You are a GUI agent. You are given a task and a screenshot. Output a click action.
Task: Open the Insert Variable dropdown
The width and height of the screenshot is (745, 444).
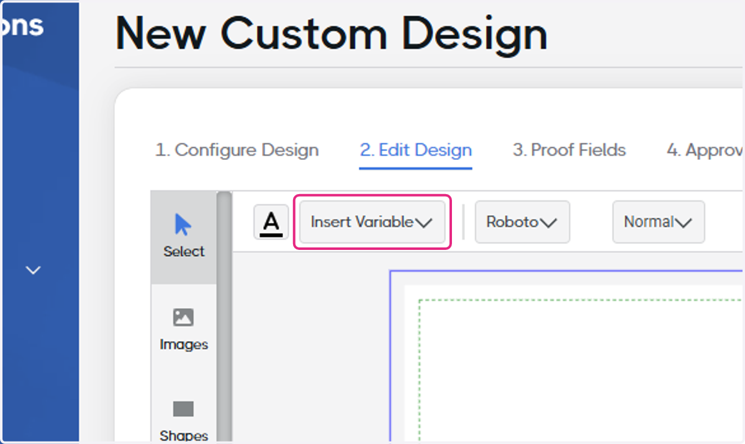[372, 222]
